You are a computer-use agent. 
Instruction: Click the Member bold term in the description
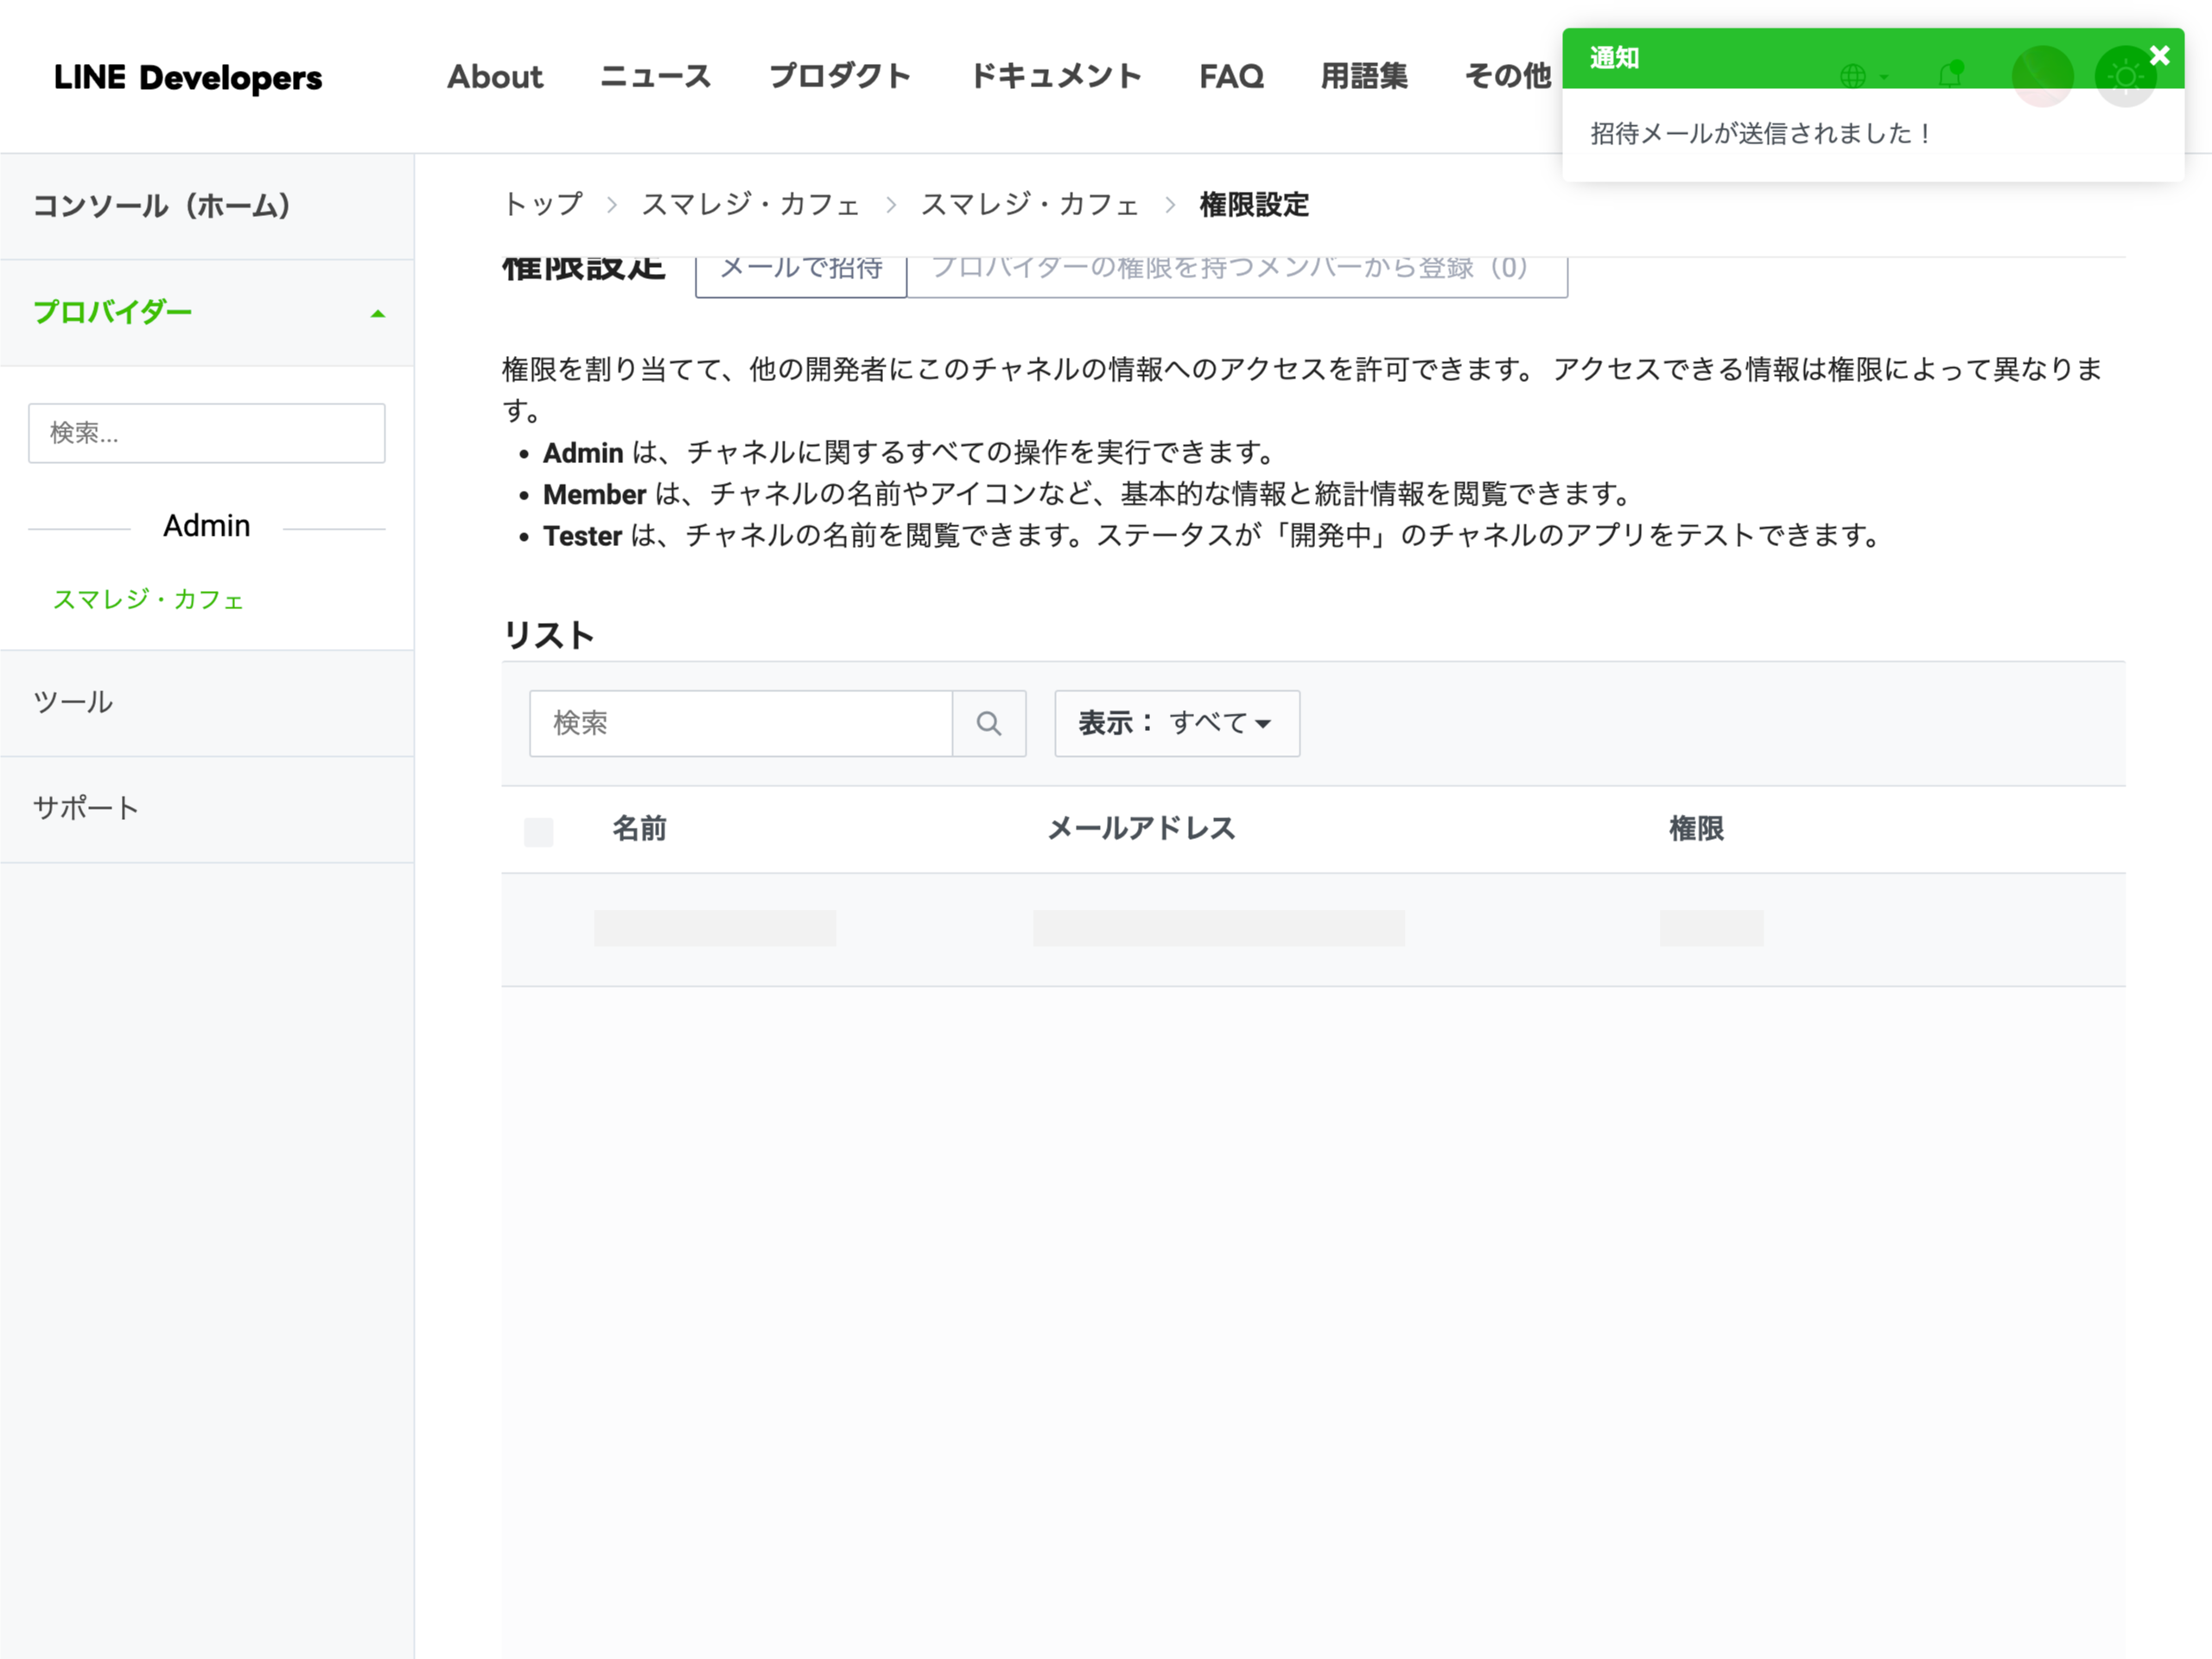(x=595, y=494)
